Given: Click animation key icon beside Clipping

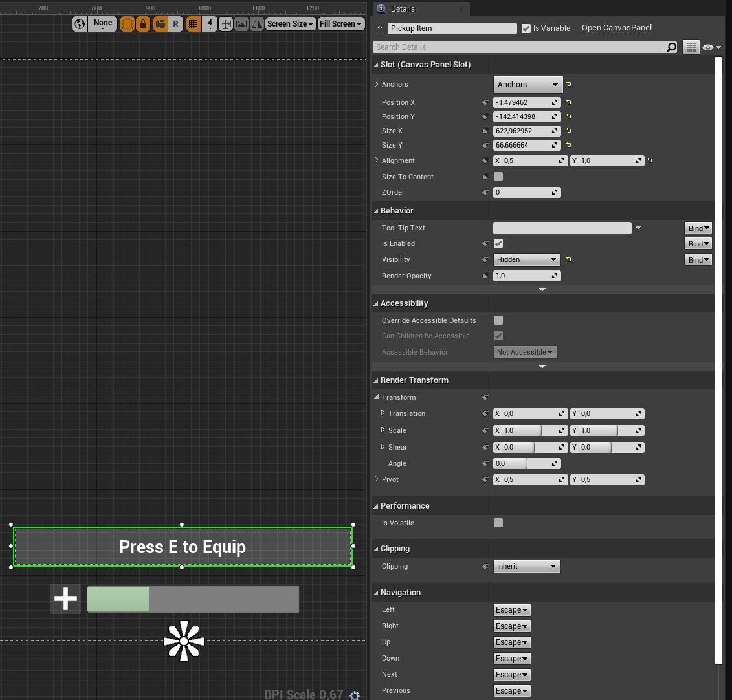Looking at the screenshot, I should [485, 566].
